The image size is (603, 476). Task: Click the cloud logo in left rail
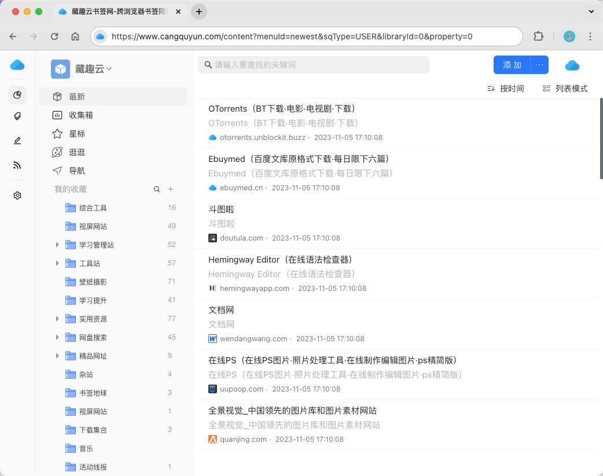[x=17, y=65]
